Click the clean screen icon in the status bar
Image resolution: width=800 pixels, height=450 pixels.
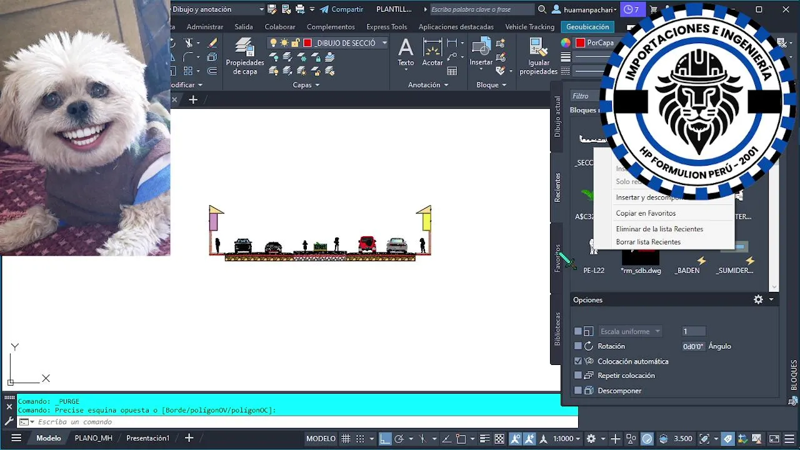[774, 439]
